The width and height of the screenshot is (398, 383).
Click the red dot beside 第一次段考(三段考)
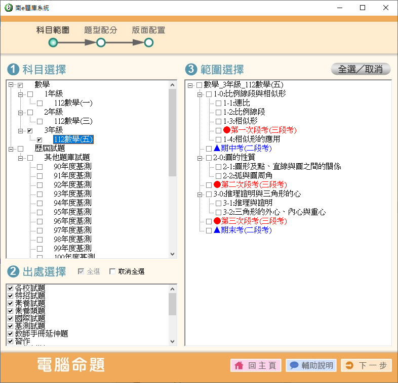point(227,130)
